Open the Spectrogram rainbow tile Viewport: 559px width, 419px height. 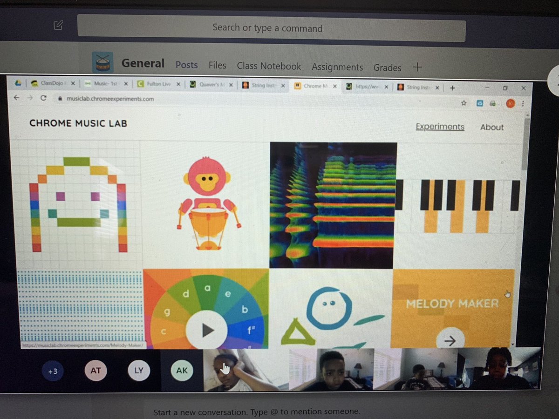[333, 205]
